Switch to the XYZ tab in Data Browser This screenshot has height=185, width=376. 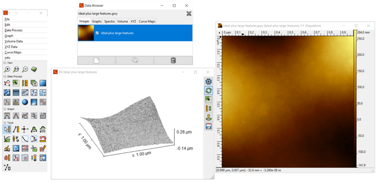(133, 21)
